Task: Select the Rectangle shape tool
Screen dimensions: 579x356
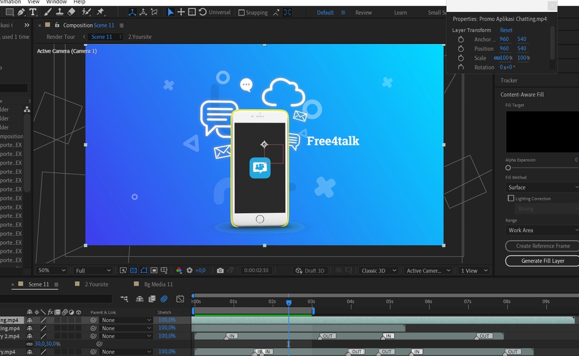Action: tap(10, 12)
